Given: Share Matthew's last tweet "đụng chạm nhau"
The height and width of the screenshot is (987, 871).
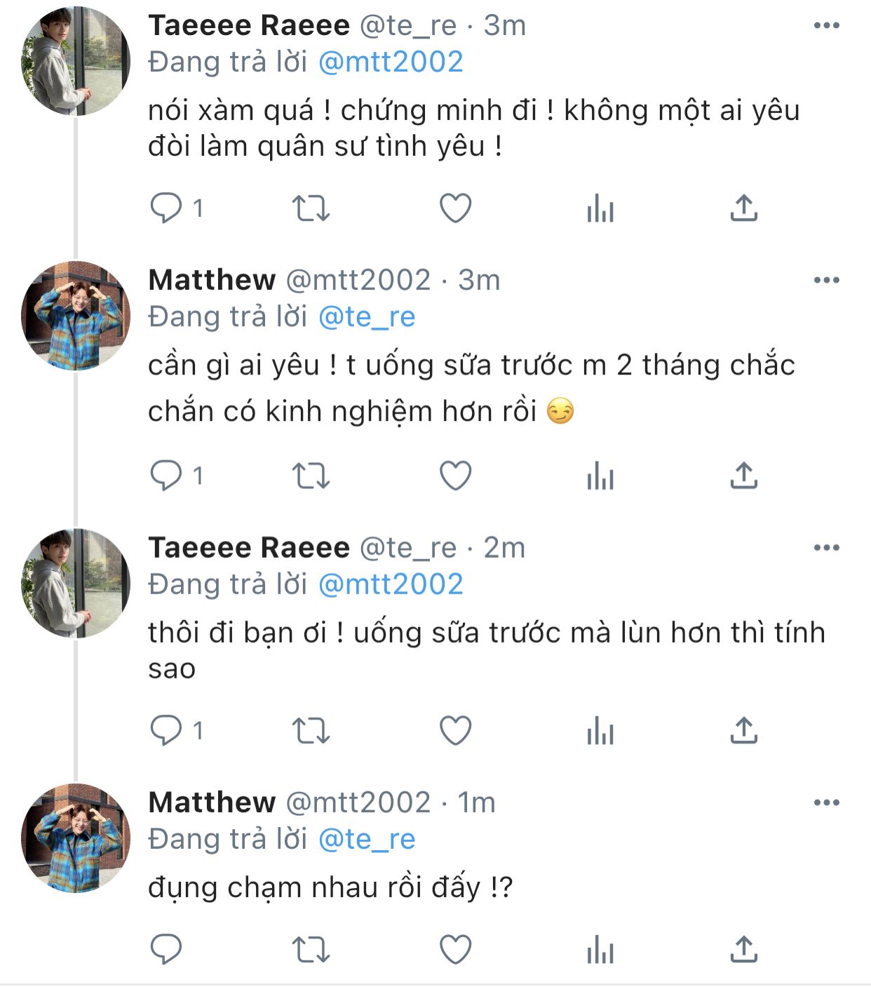Looking at the screenshot, I should pos(743,951).
